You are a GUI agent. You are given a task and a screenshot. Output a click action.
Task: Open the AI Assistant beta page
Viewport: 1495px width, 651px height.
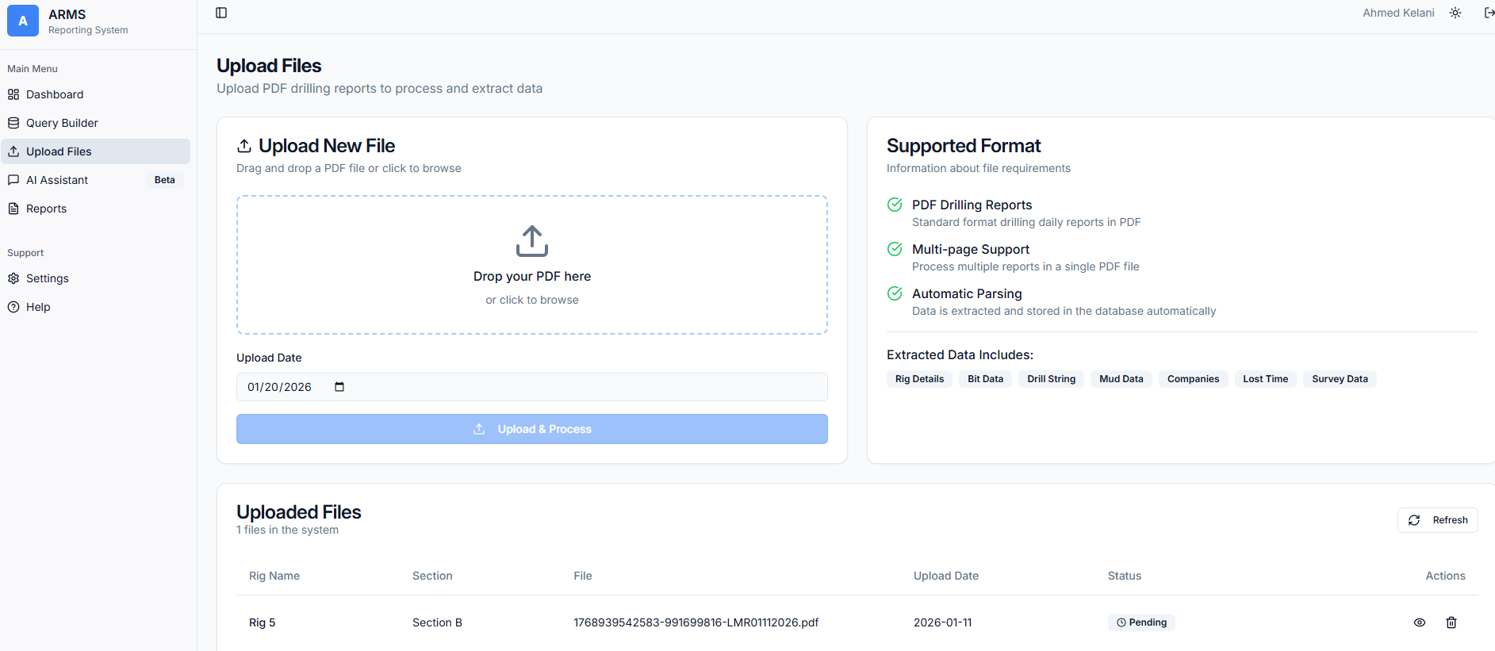pos(57,180)
